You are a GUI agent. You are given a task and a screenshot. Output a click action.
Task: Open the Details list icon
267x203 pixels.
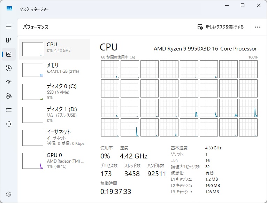click(x=9, y=110)
